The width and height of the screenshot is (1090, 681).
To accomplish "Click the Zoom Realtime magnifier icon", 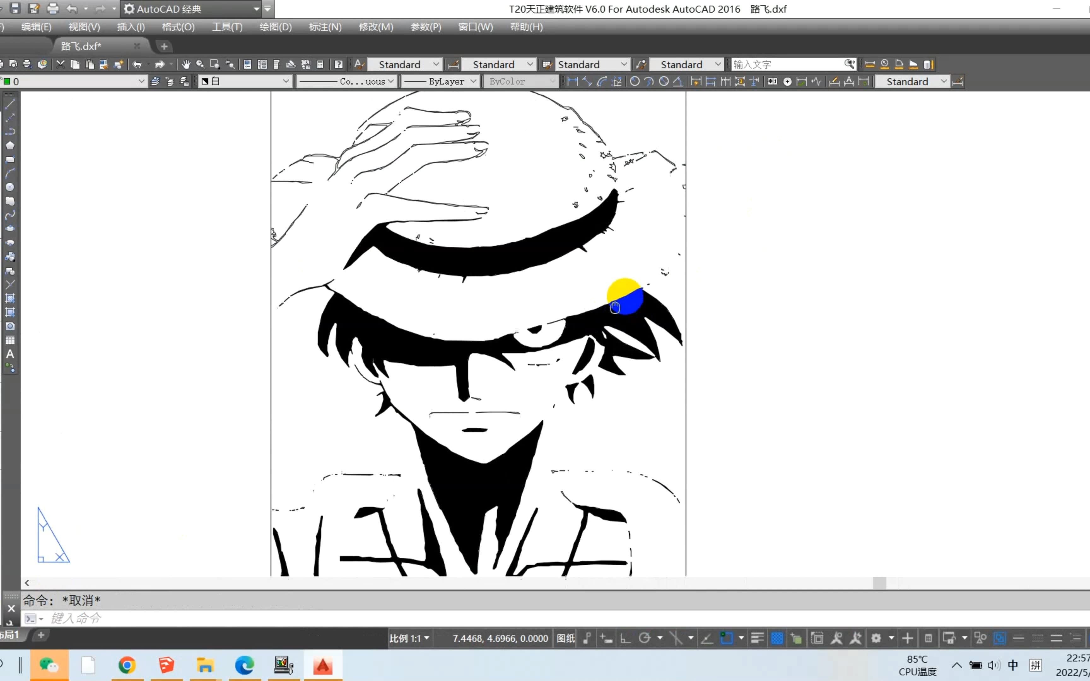I will 200,64.
